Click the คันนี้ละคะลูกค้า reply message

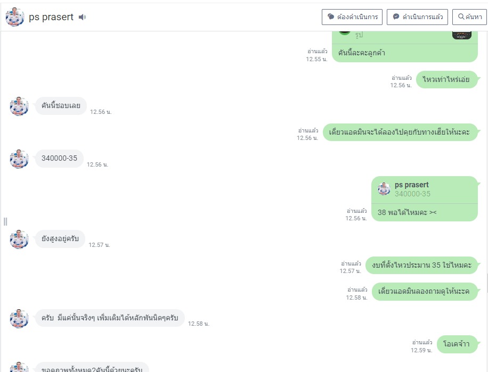405,53
